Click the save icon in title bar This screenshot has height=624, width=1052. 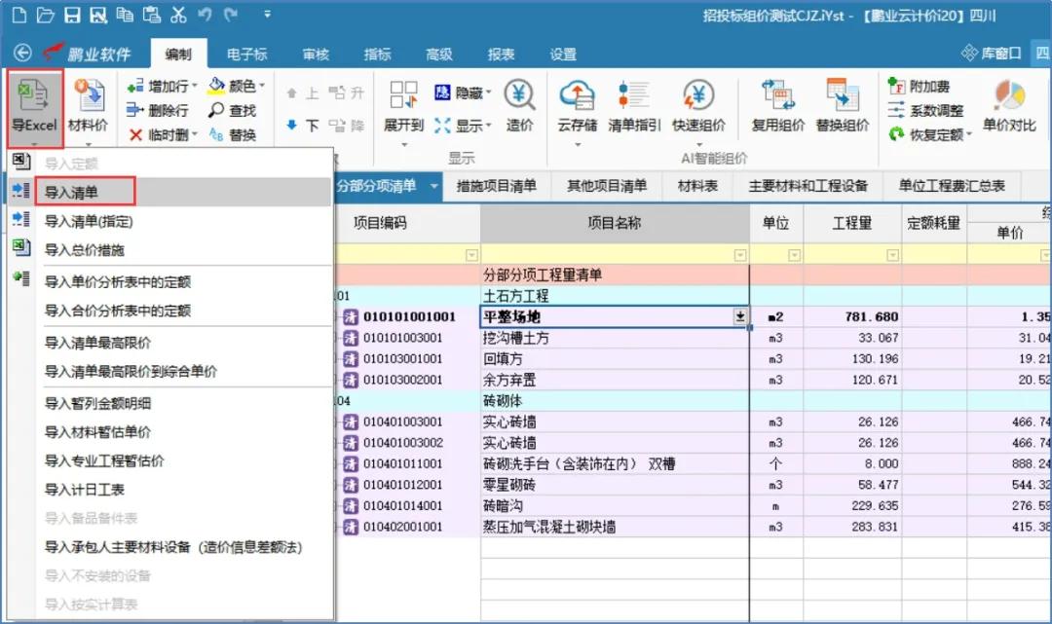(71, 16)
